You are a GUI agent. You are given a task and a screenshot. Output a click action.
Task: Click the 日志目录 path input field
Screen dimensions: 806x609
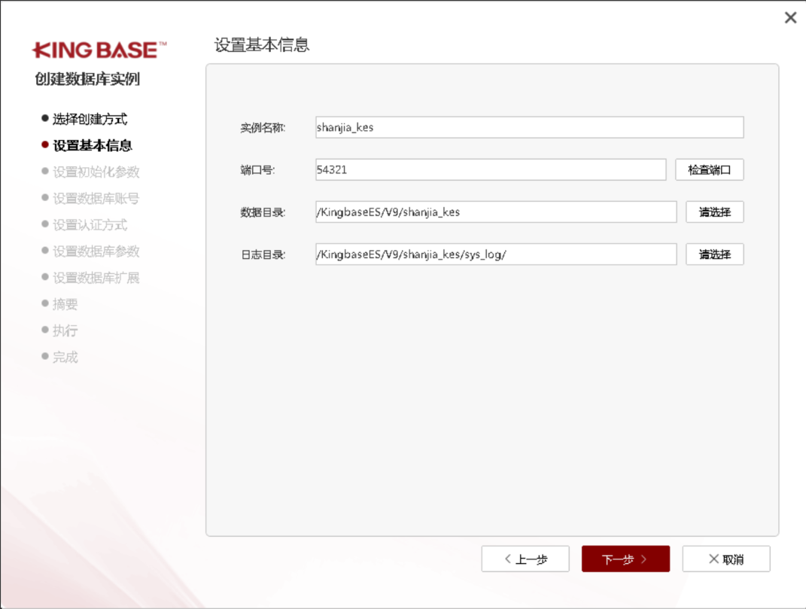click(495, 254)
